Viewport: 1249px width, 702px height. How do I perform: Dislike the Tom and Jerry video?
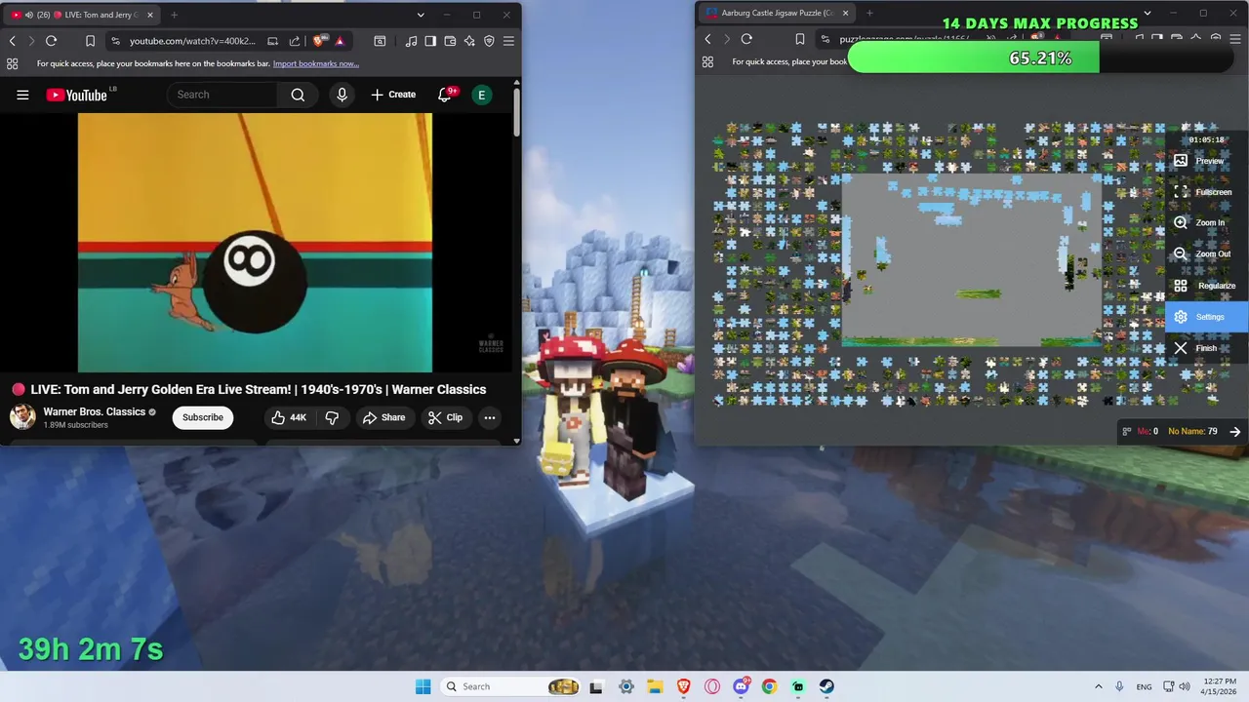pos(332,417)
